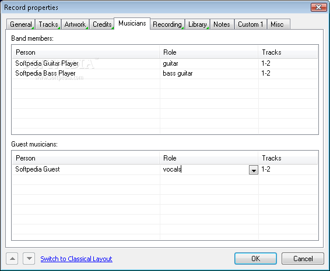Select Softpedia Guitar Player band member
This screenshot has height=271, width=330.
(47, 63)
